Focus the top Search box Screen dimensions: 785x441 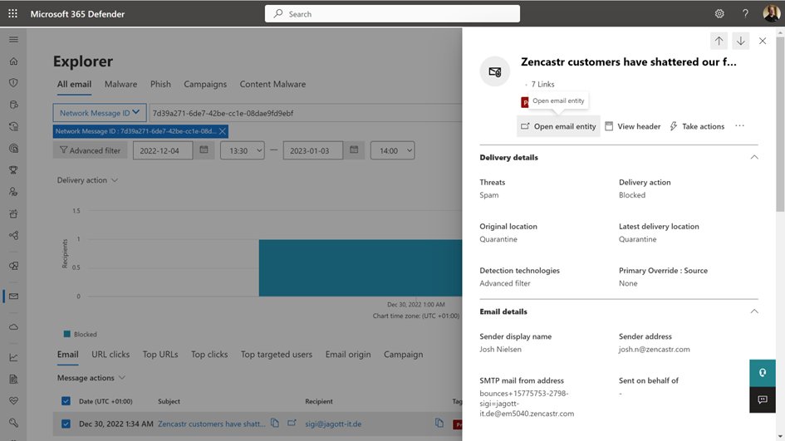(x=392, y=13)
